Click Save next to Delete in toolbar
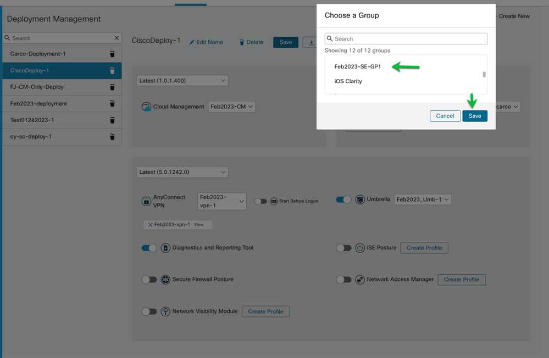Screen dimensions: 549x358 click(x=286, y=42)
